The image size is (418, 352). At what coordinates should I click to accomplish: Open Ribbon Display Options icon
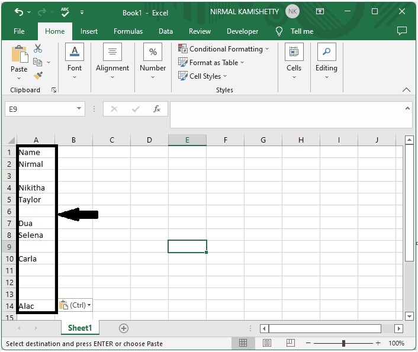[x=320, y=11]
